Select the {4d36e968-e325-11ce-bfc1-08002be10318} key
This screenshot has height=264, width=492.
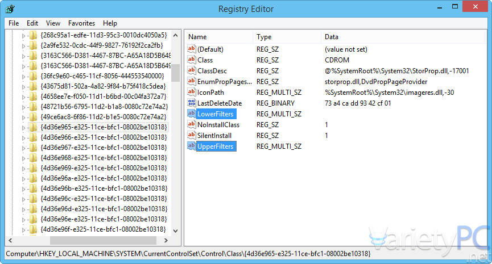[x=103, y=158]
